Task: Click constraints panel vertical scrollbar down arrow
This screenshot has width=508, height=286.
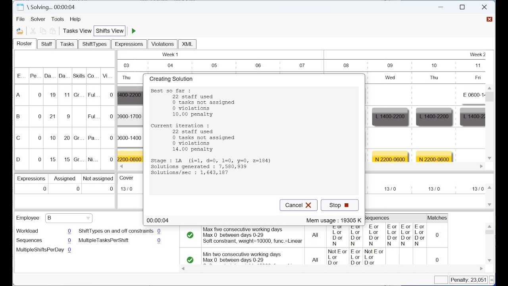Action: [x=490, y=261]
